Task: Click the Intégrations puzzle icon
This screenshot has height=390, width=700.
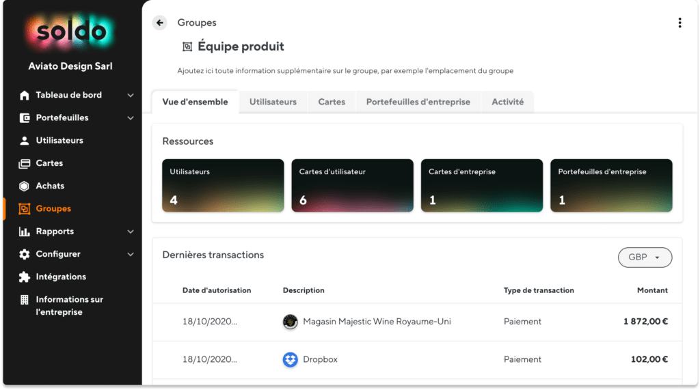Action: point(25,277)
